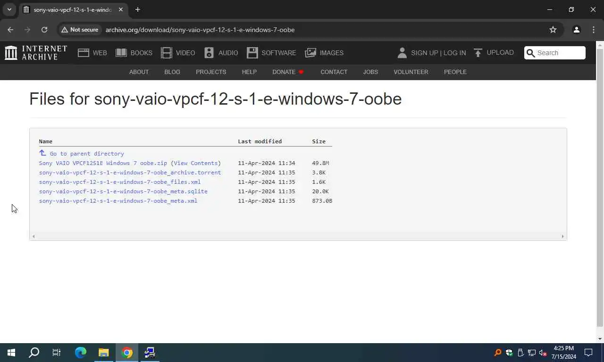Click the 873.0B size value
This screenshot has height=362, width=604.
pos(322,201)
